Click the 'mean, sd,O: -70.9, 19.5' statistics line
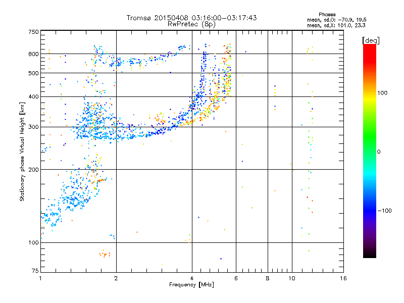The image size is (404, 303). tap(336, 20)
